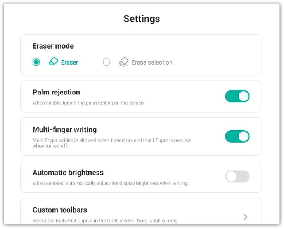Image resolution: width=284 pixels, height=229 pixels.
Task: Select the Eraser radio button
Action: click(x=36, y=62)
